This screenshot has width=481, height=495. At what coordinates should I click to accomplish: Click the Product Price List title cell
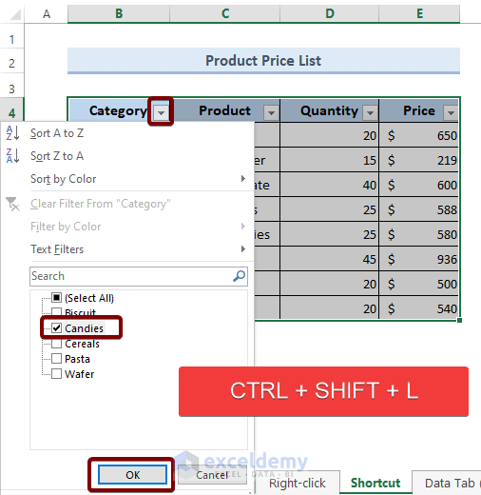263,61
